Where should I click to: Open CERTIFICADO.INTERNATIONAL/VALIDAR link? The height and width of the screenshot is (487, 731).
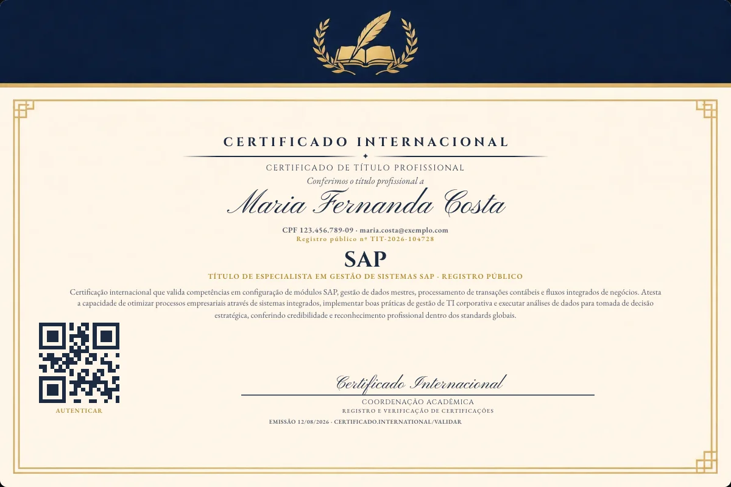coord(398,422)
